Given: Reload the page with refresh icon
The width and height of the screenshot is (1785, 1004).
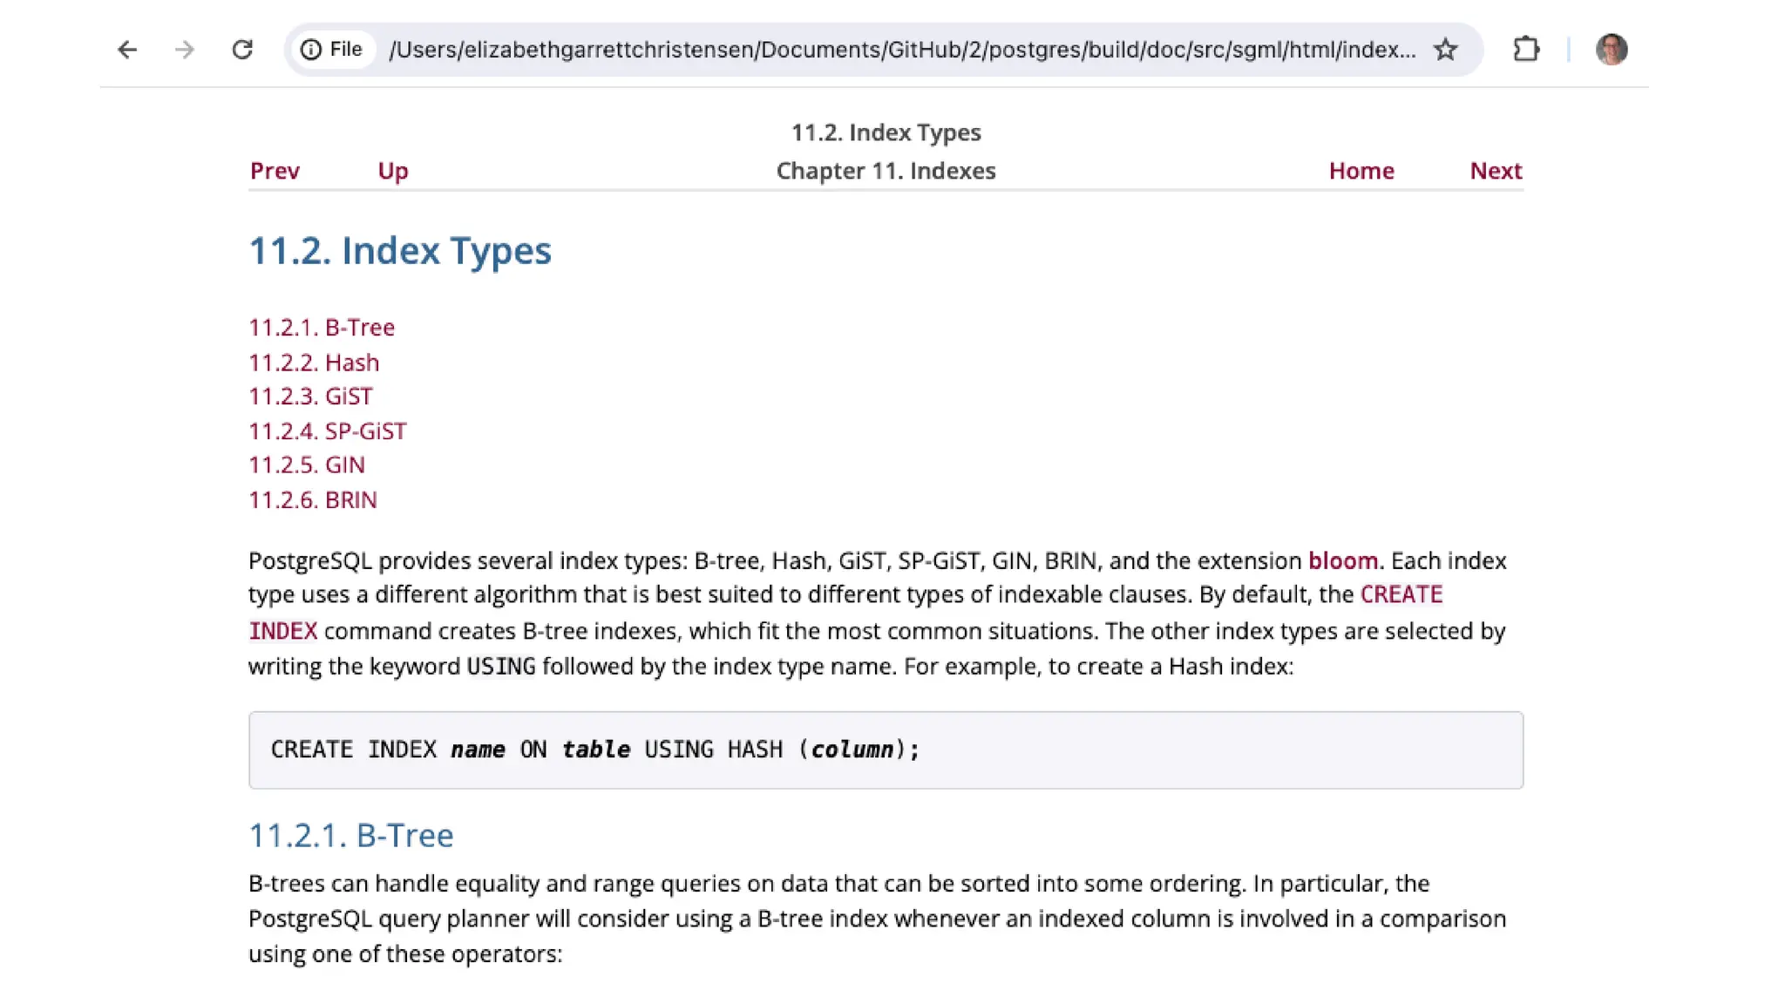Looking at the screenshot, I should [x=242, y=50].
